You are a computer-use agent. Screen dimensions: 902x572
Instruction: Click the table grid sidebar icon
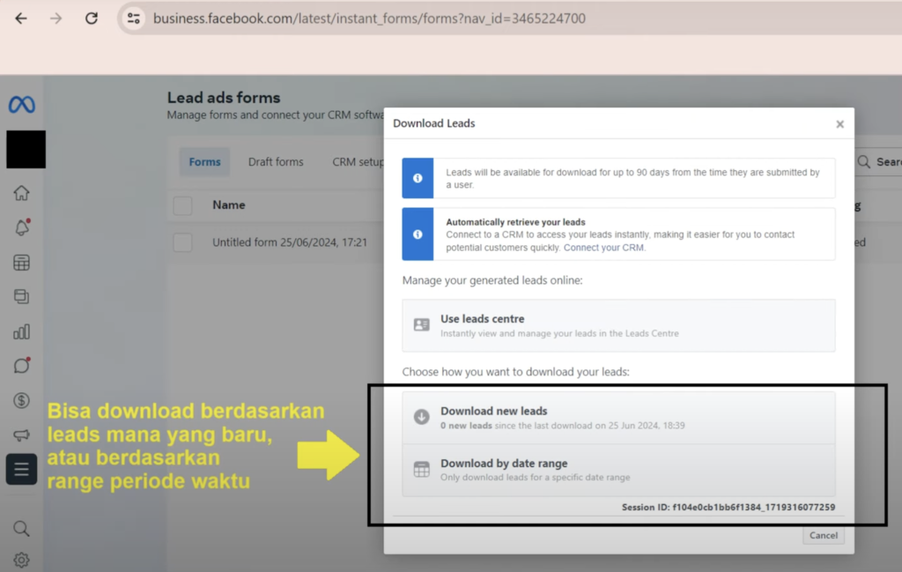click(x=22, y=263)
